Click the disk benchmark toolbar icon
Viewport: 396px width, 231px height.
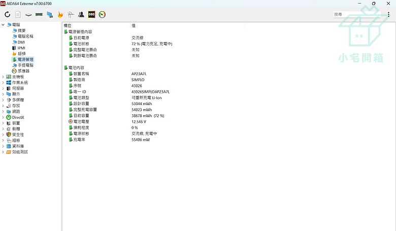[x=28, y=15]
